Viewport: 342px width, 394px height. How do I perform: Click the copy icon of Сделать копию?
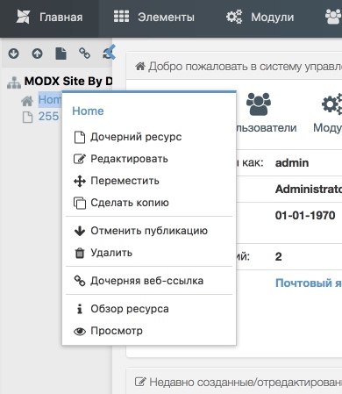pos(80,203)
